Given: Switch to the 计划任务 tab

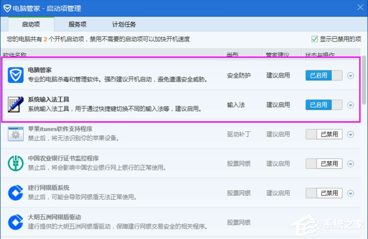Looking at the screenshot, I should pos(124,24).
